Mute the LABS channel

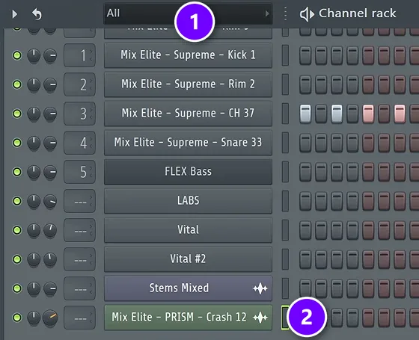(17, 201)
